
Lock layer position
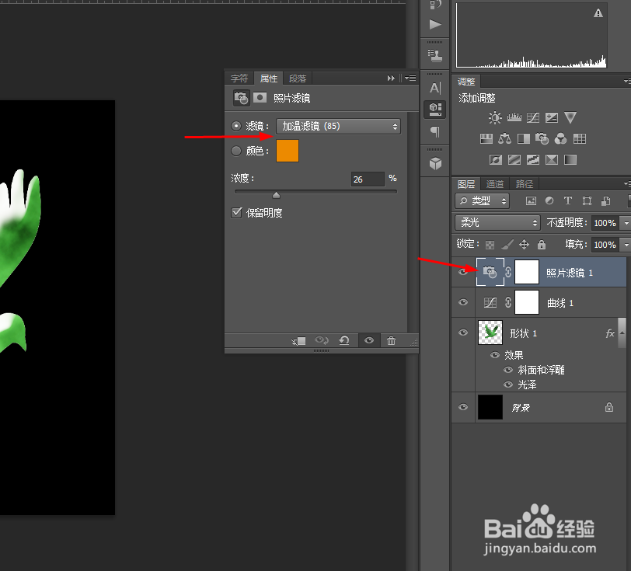(524, 244)
